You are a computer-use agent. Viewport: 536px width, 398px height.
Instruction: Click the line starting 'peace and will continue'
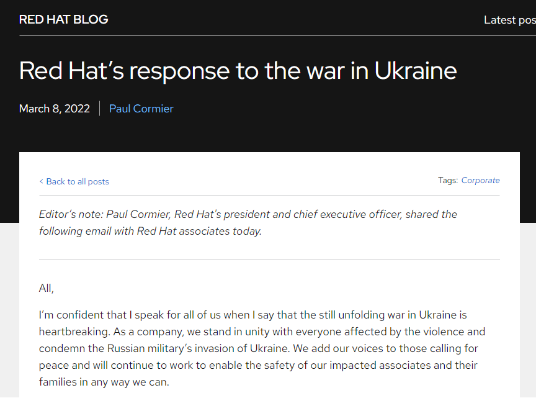pos(258,365)
